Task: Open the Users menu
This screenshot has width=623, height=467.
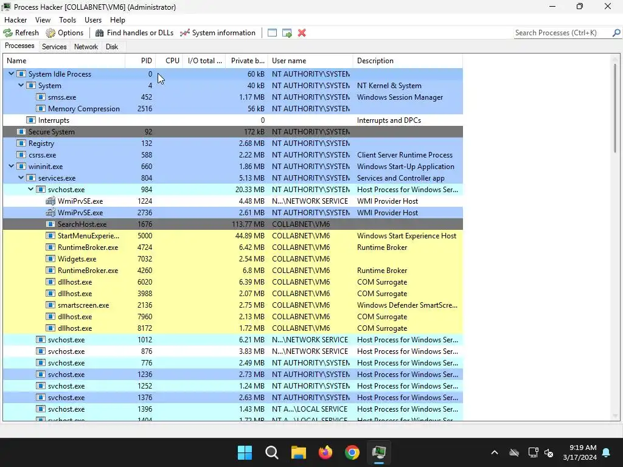Action: (x=93, y=20)
